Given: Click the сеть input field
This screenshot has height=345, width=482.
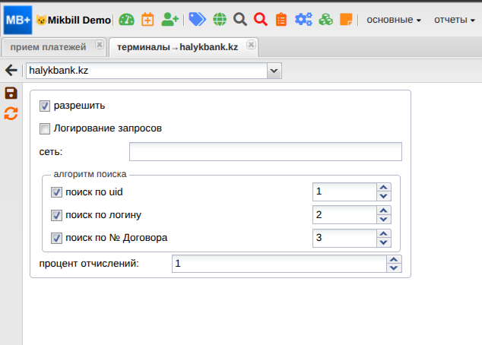Looking at the screenshot, I should click(265, 151).
